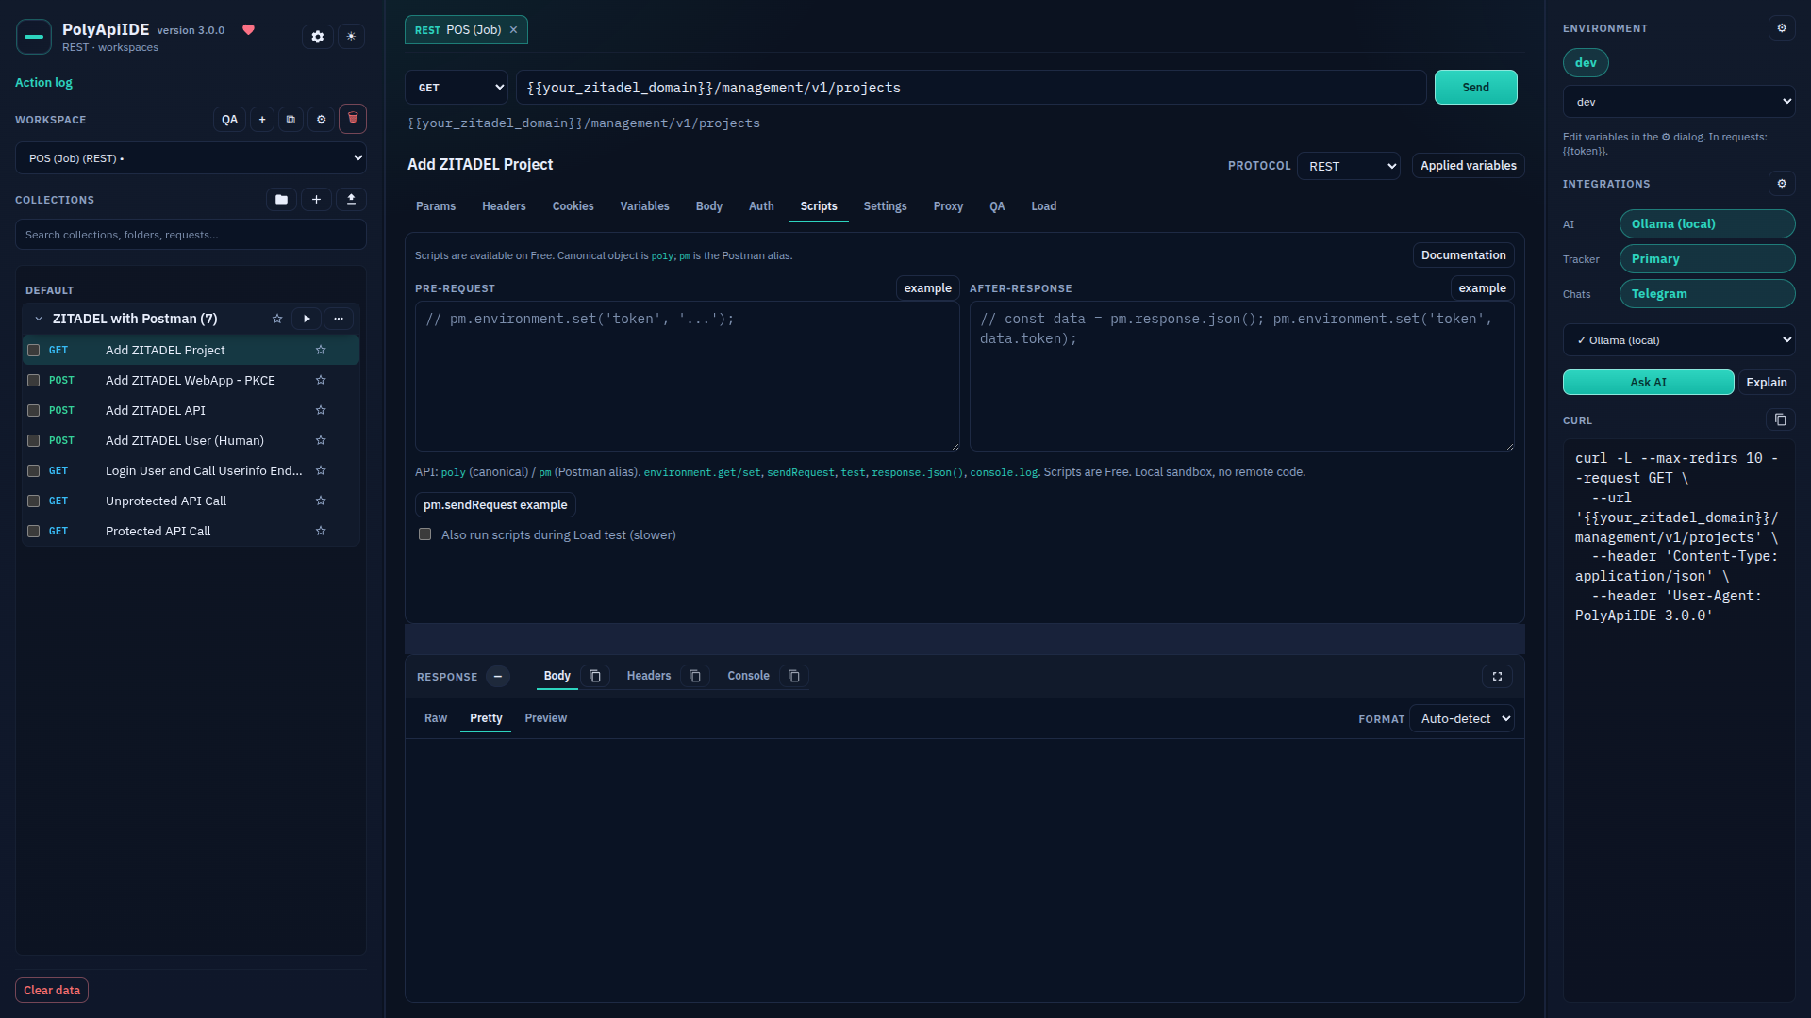Add new workspace with plus icon
The image size is (1811, 1018).
(x=262, y=120)
